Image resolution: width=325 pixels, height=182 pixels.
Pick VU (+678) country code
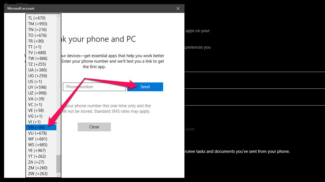[x=41, y=133]
